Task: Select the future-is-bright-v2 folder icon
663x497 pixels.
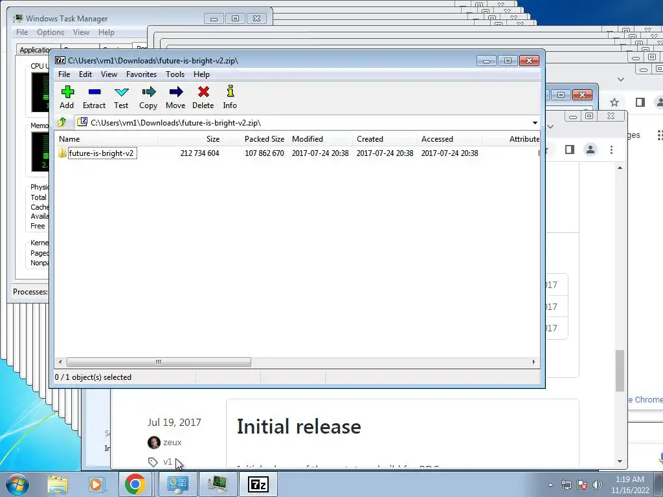Action: (x=62, y=153)
